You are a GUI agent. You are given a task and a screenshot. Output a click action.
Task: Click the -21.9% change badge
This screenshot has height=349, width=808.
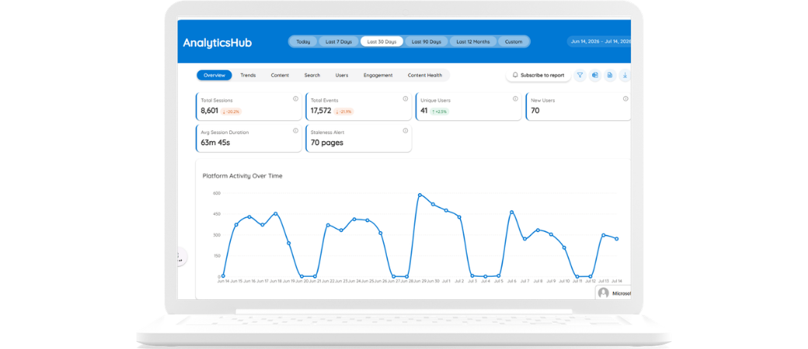343,111
